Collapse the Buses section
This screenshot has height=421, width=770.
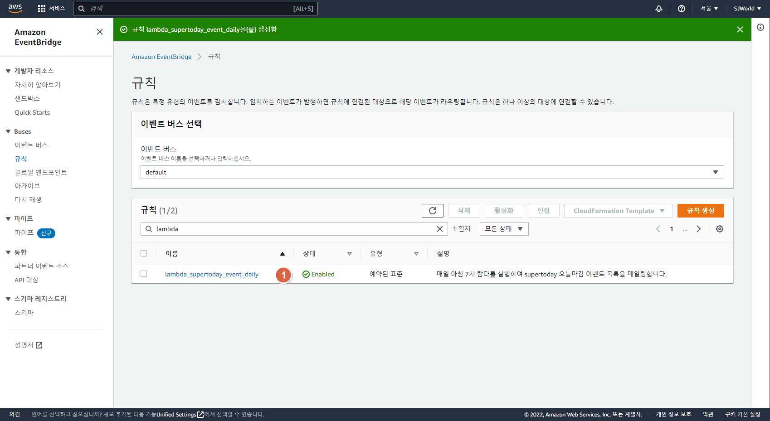[8, 131]
